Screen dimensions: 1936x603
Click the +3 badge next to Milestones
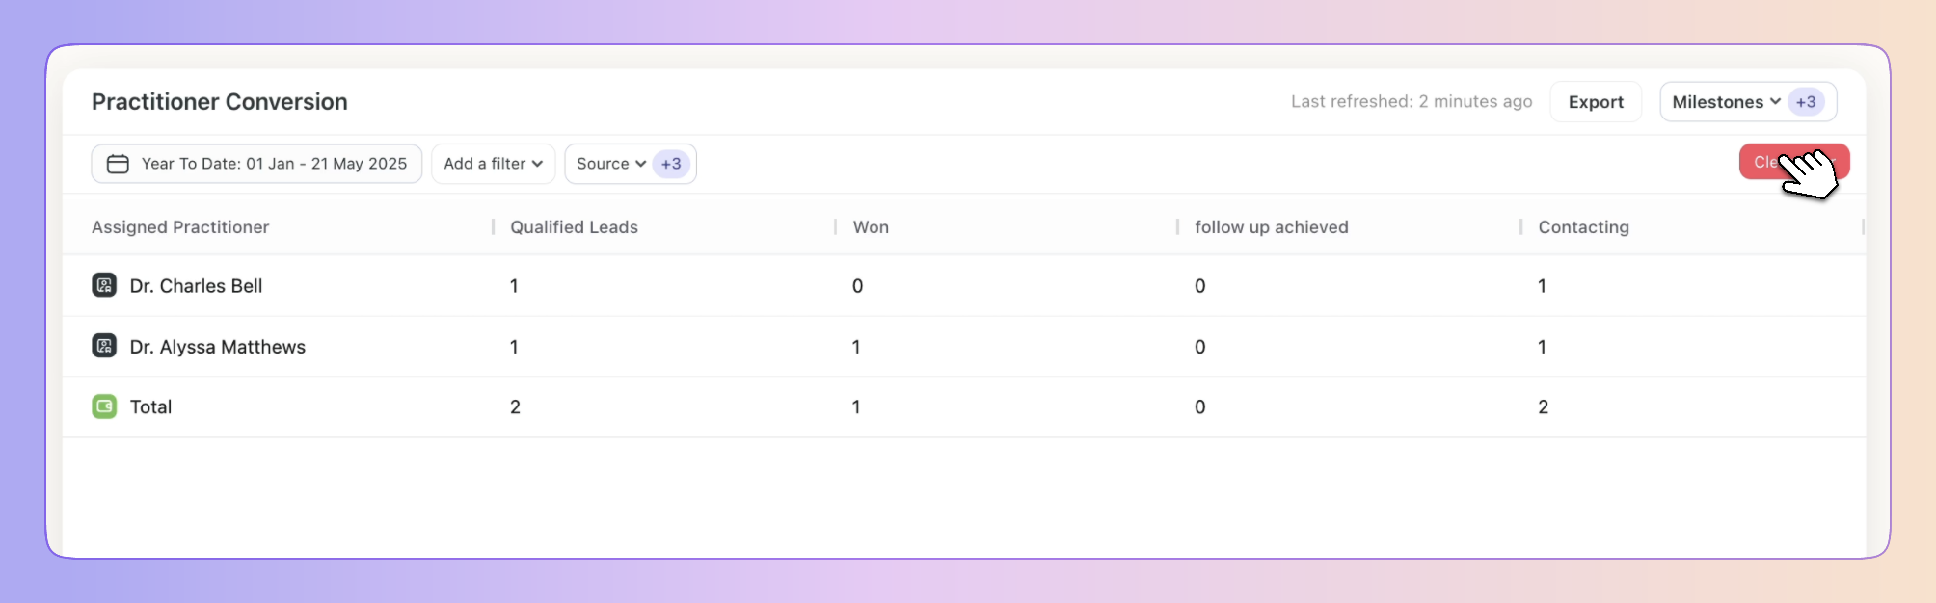tap(1806, 102)
